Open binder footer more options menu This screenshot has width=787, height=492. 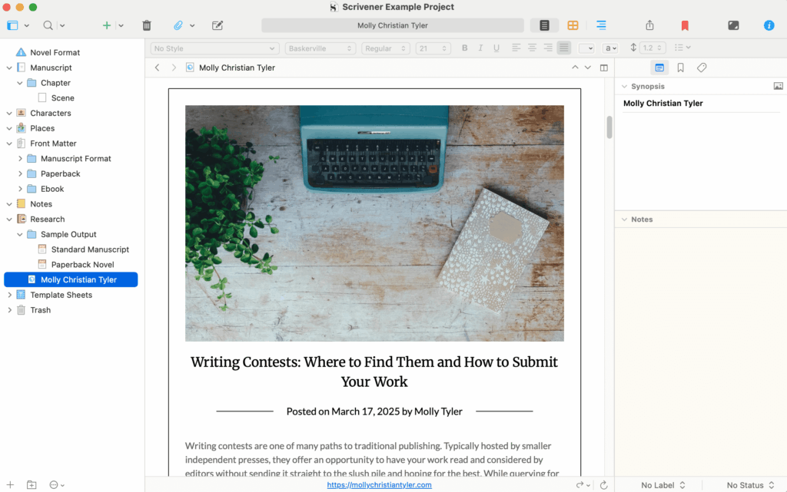tap(57, 485)
